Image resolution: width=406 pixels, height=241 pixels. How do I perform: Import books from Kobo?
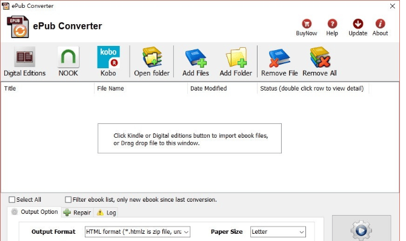coord(108,62)
